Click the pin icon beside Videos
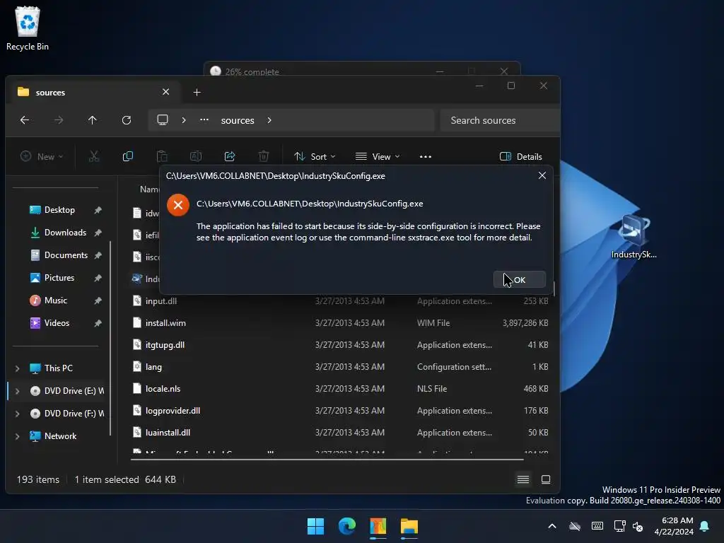Image resolution: width=724 pixels, height=543 pixels. click(98, 323)
